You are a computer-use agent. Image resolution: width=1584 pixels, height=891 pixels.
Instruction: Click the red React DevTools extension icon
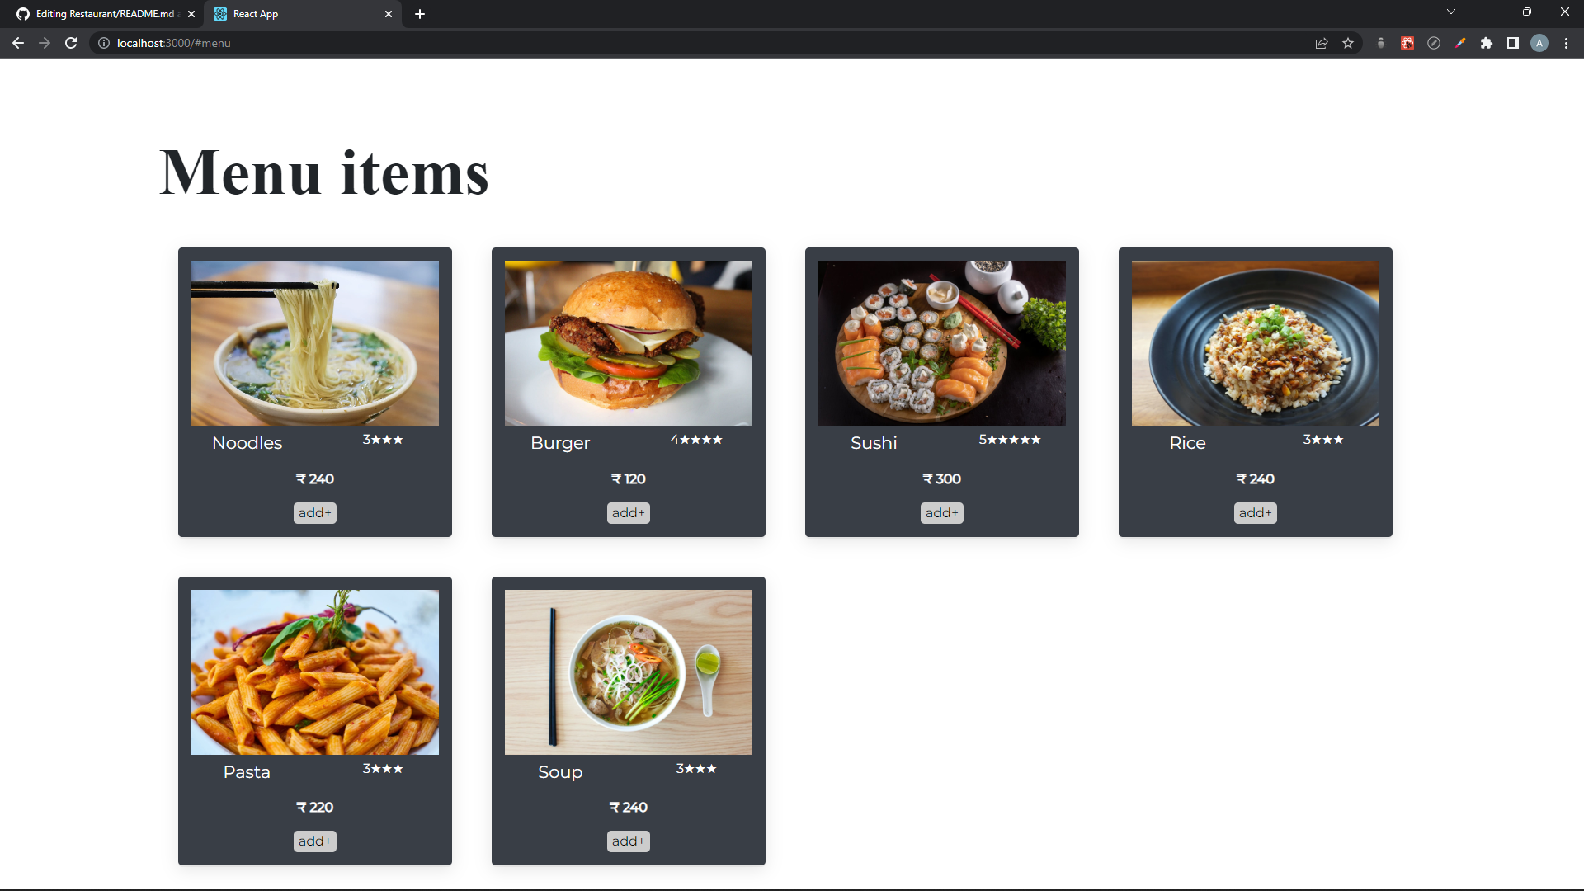click(1407, 43)
